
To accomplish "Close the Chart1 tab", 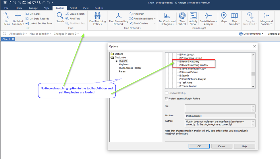I will click(13, 39).
